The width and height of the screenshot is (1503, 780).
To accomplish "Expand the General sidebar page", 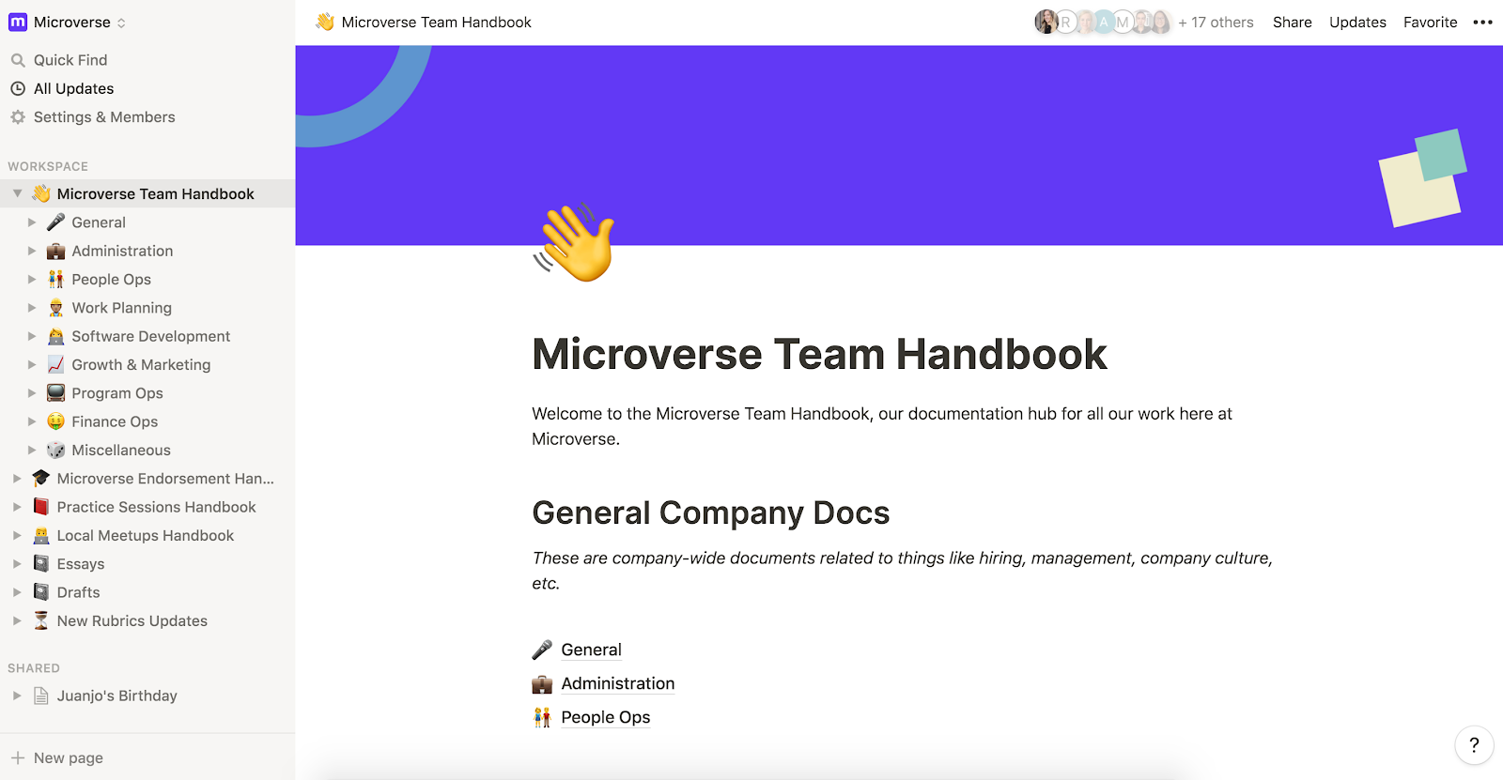I will pos(32,222).
